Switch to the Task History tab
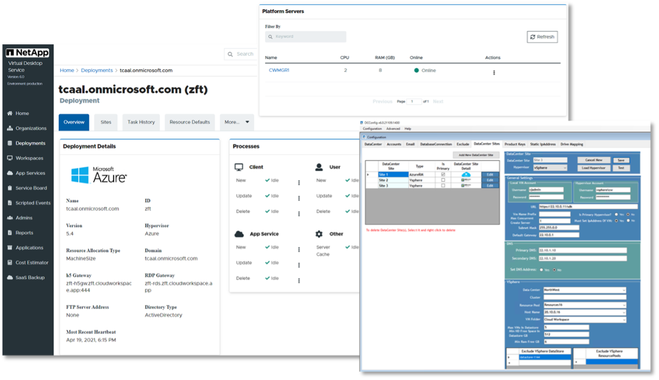Image resolution: width=659 pixels, height=380 pixels. (x=141, y=122)
